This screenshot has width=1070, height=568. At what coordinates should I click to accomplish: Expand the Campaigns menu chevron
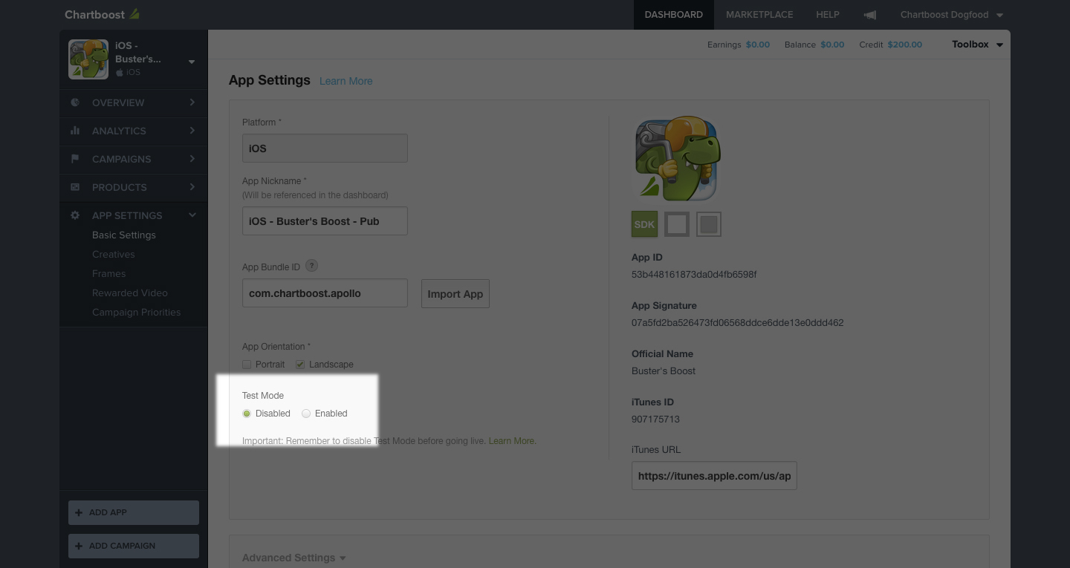(x=192, y=159)
